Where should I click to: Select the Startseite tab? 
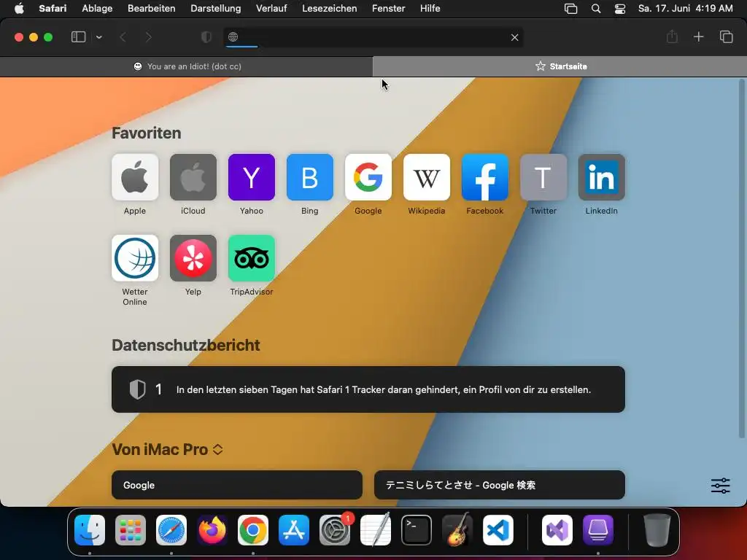560,66
